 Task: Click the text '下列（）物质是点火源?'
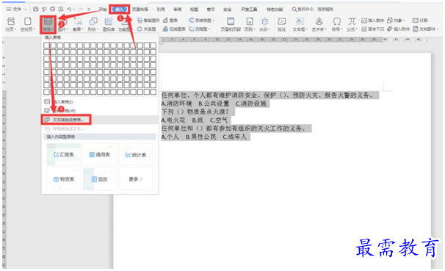(195, 112)
